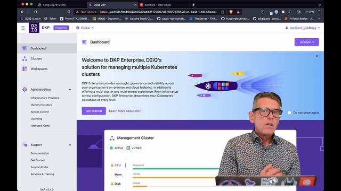This screenshot has height=191, width=341.
Task: Open the hamburger navigation menu
Action: click(x=23, y=28)
